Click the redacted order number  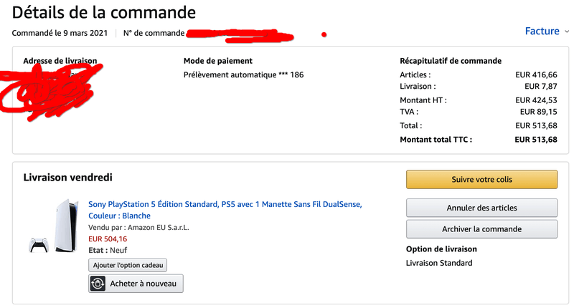click(240, 33)
